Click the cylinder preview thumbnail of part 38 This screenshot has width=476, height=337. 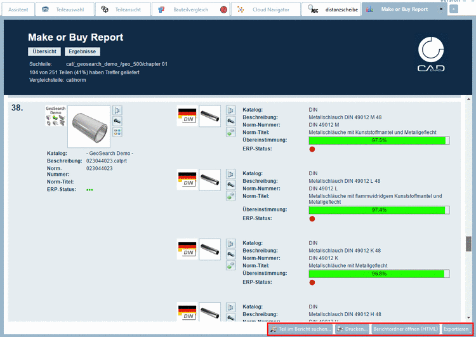tap(89, 126)
